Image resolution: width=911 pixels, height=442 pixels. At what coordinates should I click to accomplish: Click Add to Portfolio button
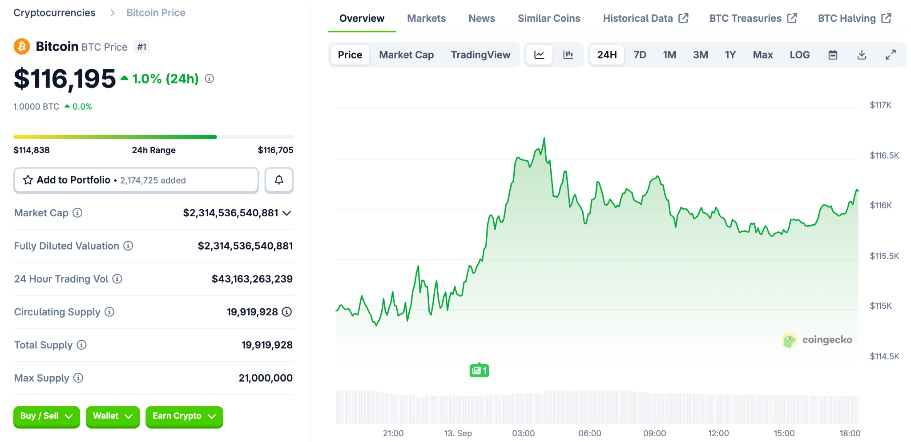pyautogui.click(x=136, y=180)
